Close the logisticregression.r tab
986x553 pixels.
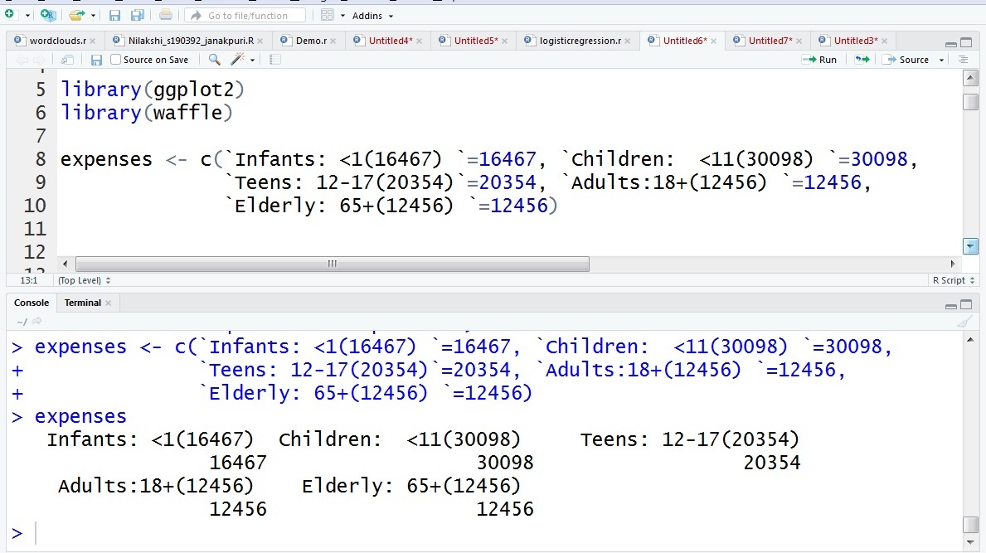(627, 41)
